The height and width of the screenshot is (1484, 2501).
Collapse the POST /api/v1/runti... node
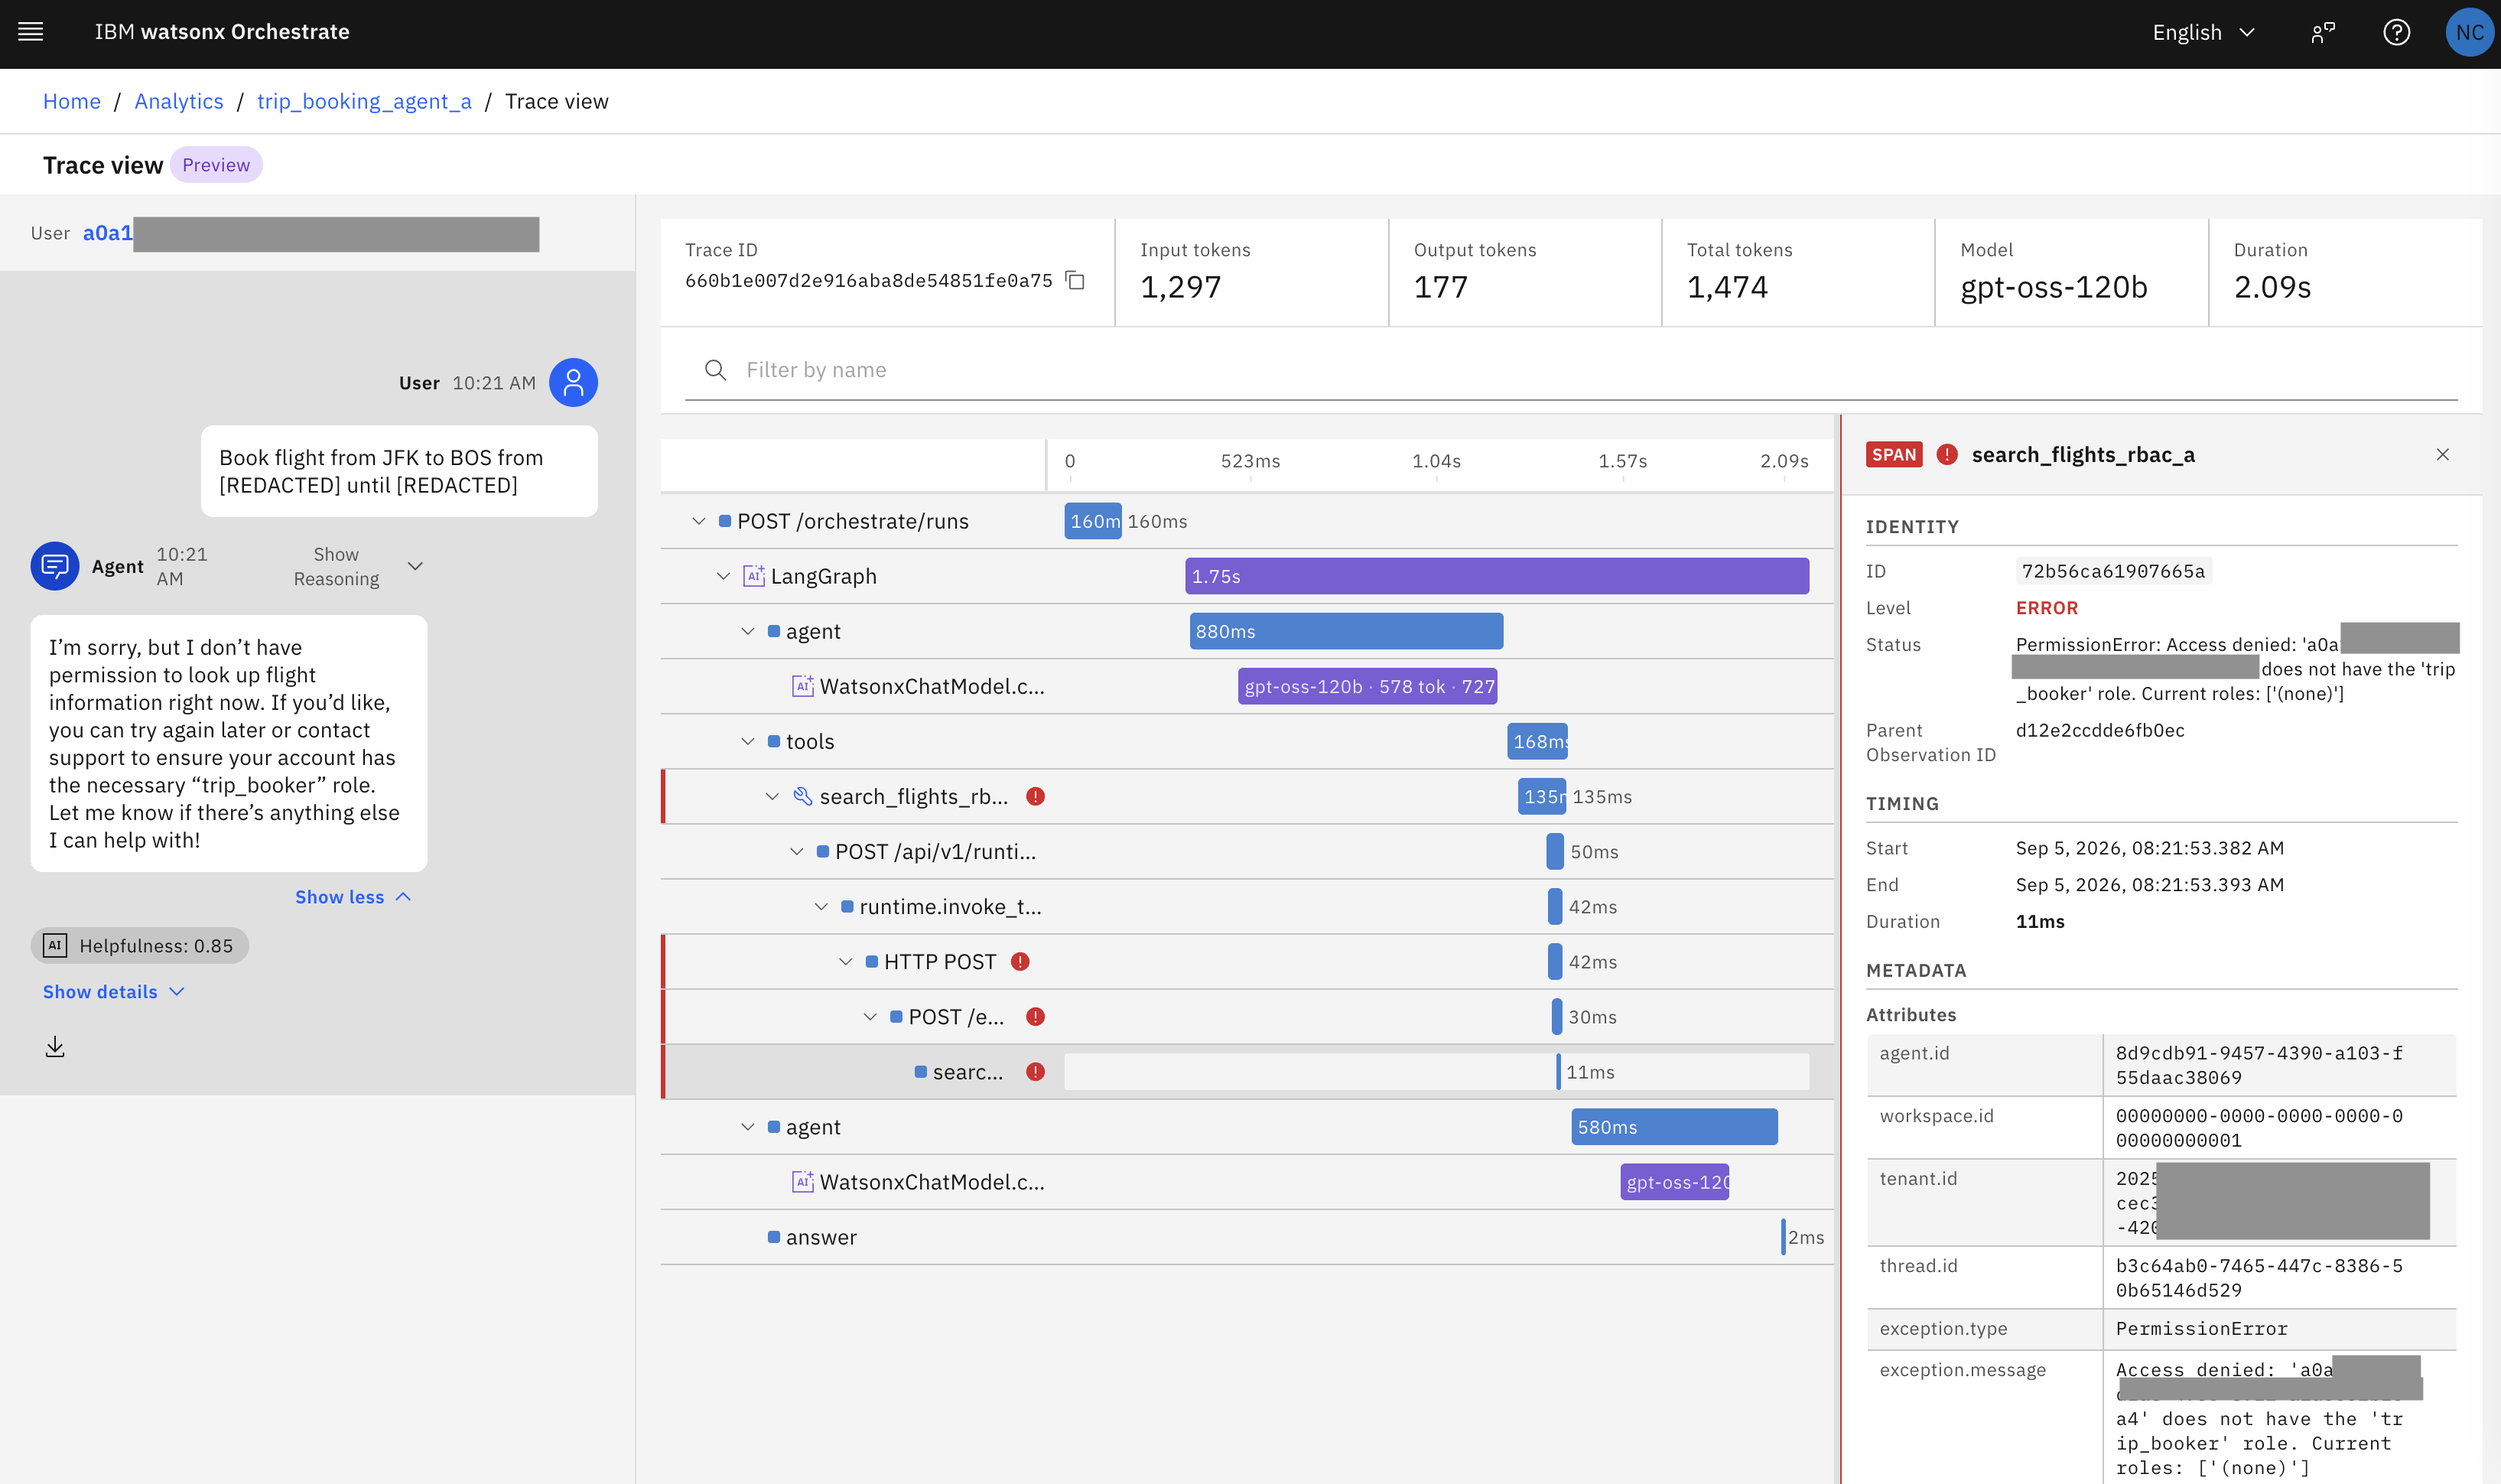(797, 851)
